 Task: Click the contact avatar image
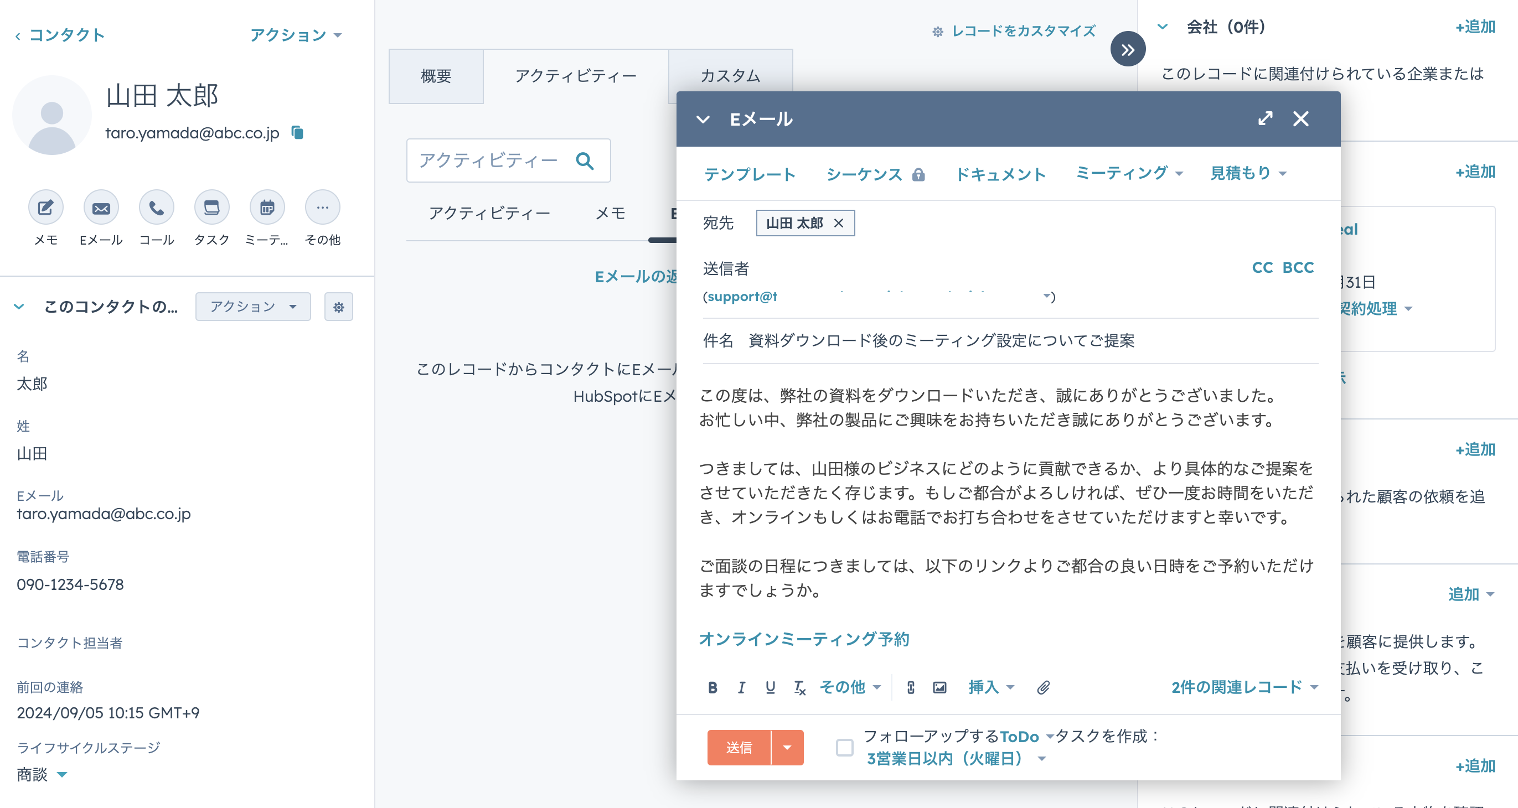coord(52,116)
